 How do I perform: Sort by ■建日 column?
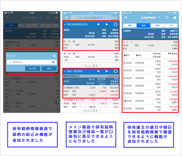pos(126,55)
